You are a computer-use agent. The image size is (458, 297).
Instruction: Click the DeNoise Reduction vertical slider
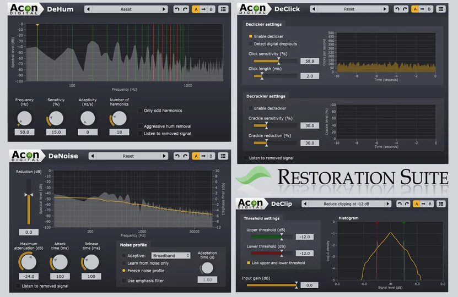click(x=29, y=202)
